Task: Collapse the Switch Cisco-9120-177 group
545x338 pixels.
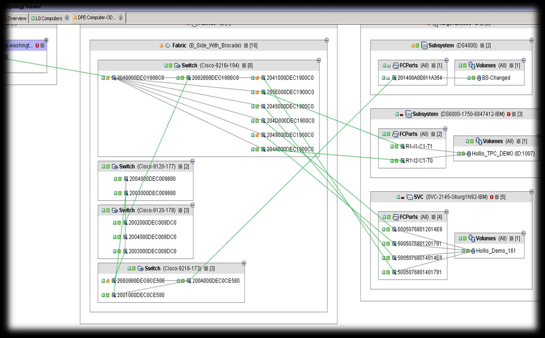Action: tap(192, 161)
